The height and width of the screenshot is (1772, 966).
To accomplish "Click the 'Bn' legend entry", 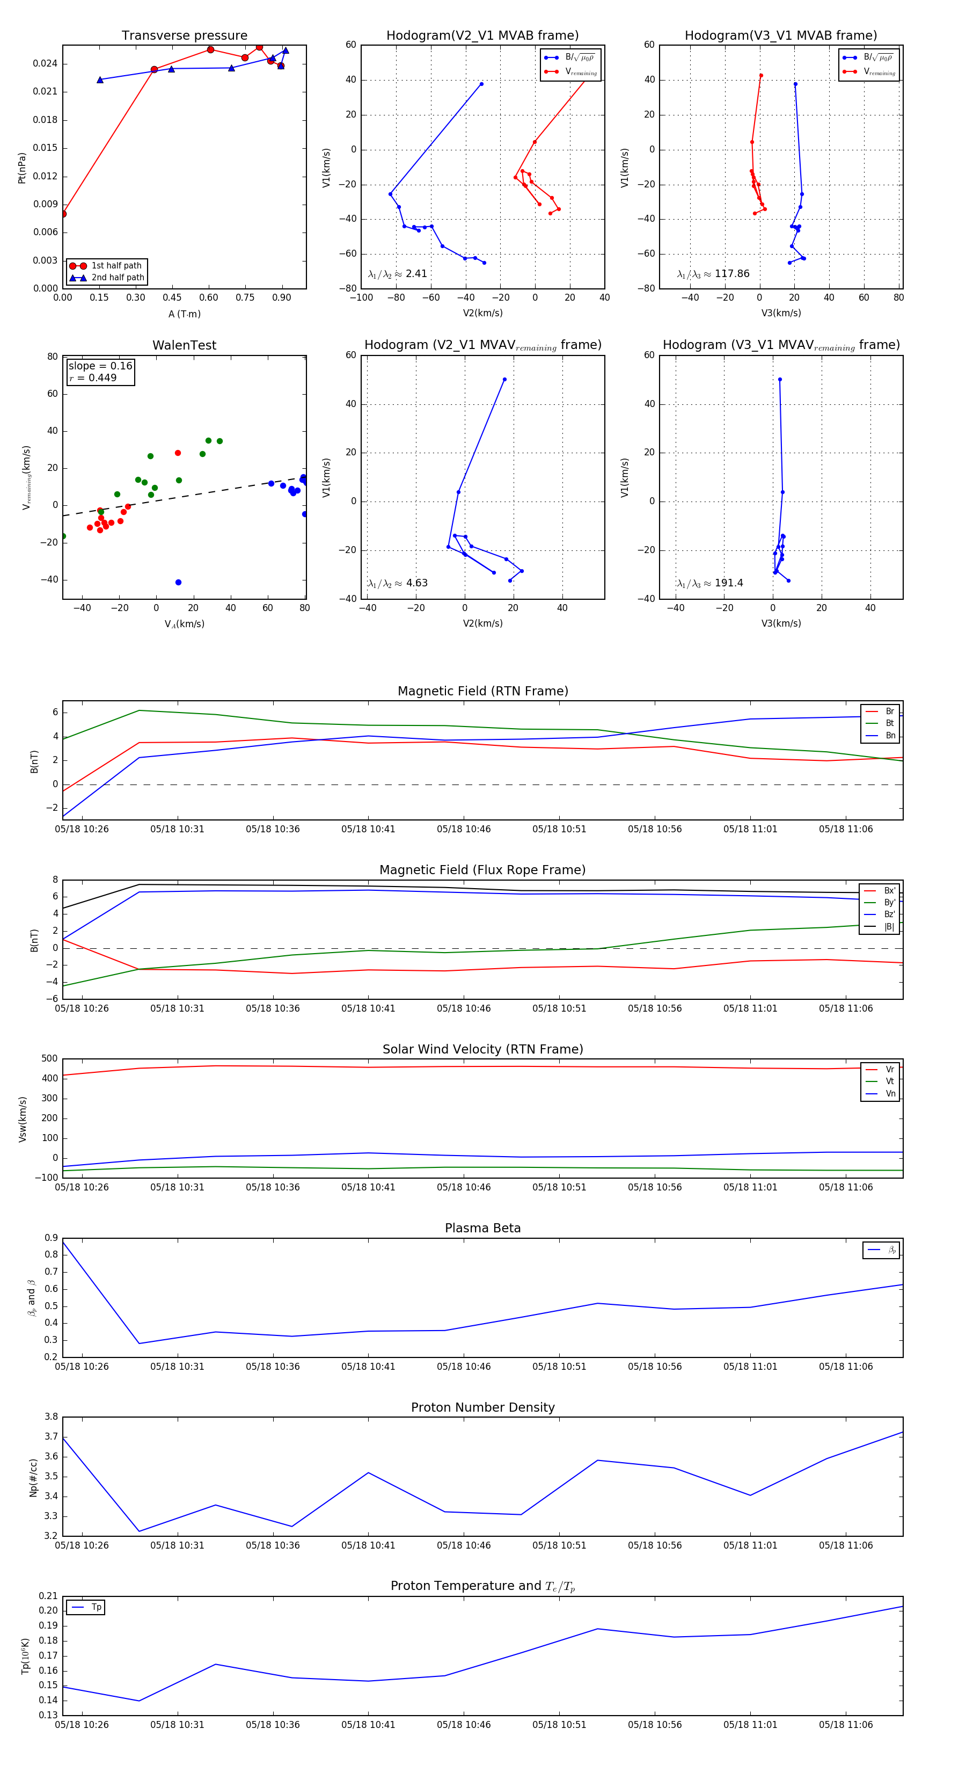I will click(x=880, y=735).
